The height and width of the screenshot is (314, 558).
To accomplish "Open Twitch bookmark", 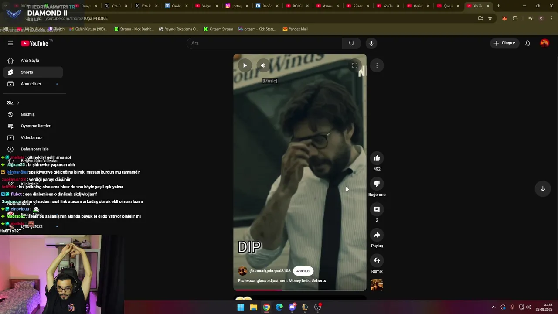I will pyautogui.click(x=57, y=29).
